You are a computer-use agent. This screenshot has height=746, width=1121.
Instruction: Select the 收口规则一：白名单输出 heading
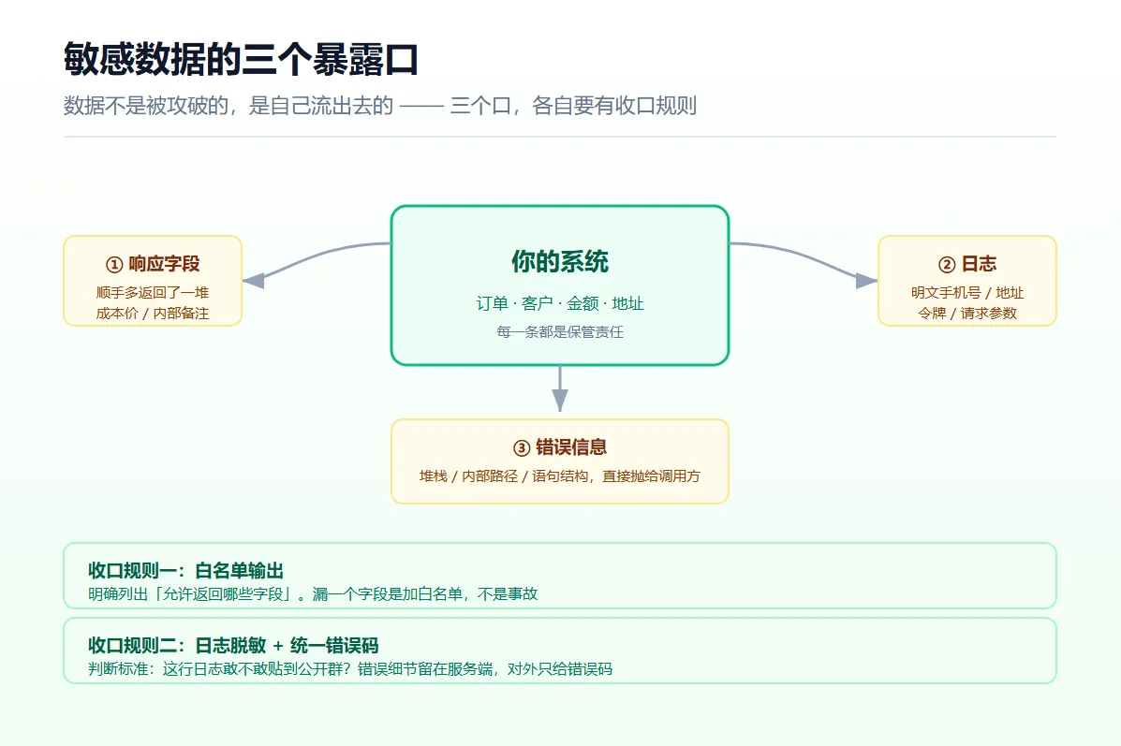pyautogui.click(x=185, y=570)
